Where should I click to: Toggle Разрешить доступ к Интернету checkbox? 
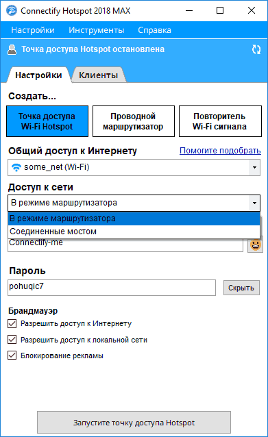[12, 323]
